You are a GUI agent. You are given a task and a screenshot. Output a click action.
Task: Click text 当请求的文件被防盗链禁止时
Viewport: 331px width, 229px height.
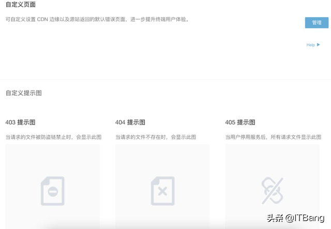38,137
